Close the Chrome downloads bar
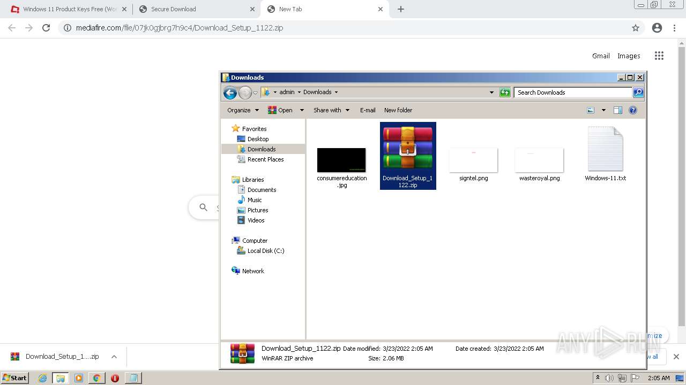Image resolution: width=686 pixels, height=385 pixels. pyautogui.click(x=676, y=357)
